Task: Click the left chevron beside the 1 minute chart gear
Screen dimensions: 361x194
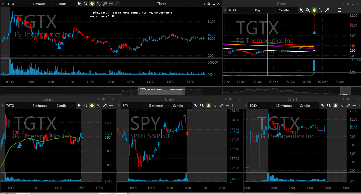Action: click(x=204, y=4)
